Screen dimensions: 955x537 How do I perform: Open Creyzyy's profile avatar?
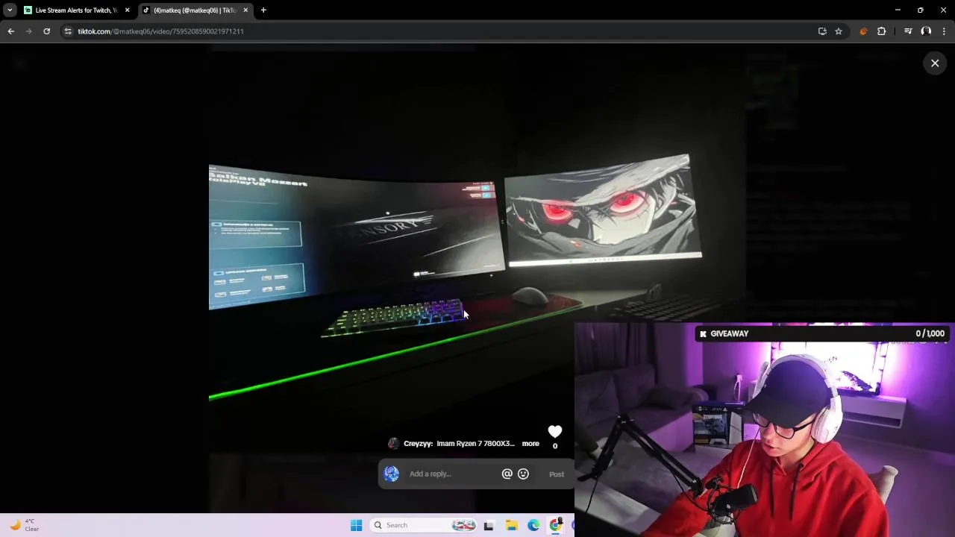(393, 444)
